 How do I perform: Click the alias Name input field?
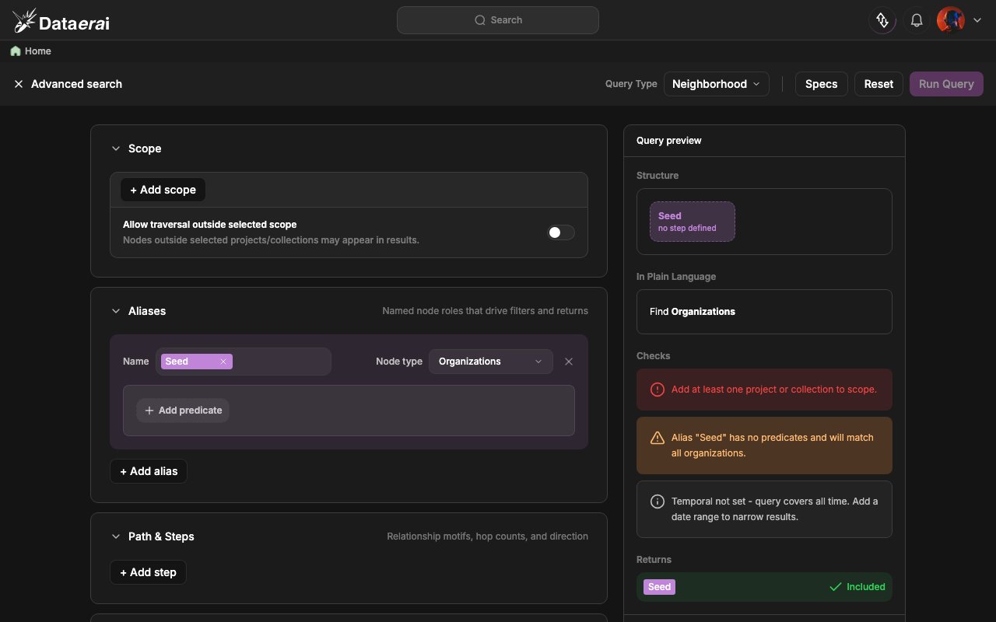244,362
